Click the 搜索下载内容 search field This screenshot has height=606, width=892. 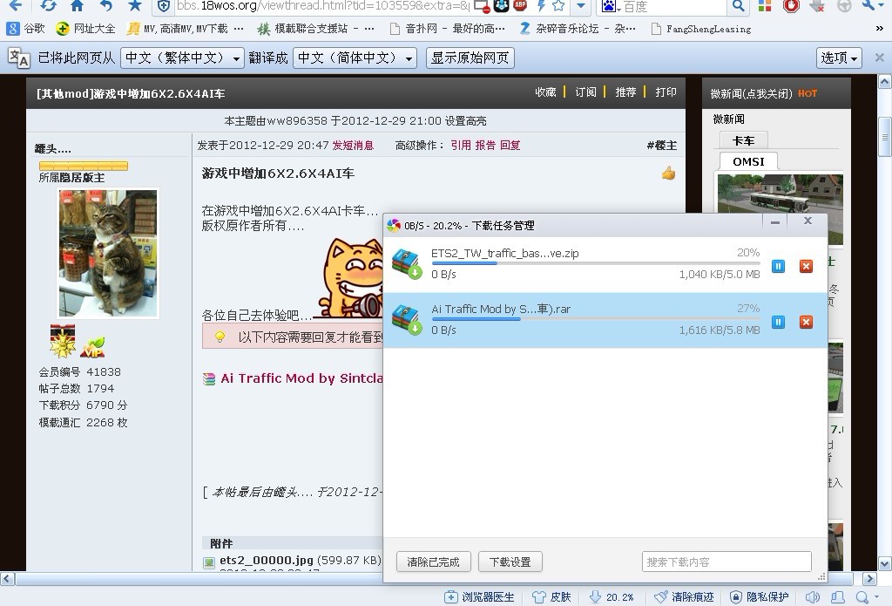point(726,562)
